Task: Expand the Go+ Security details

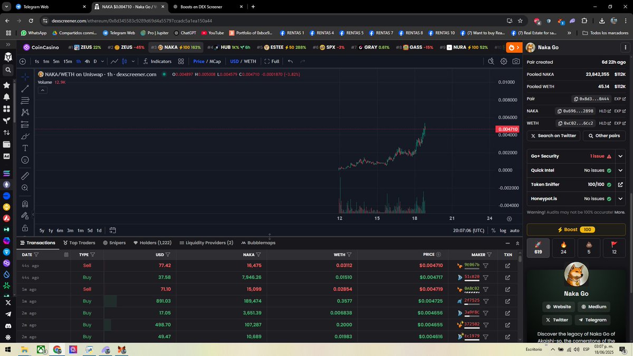Action: pyautogui.click(x=621, y=156)
